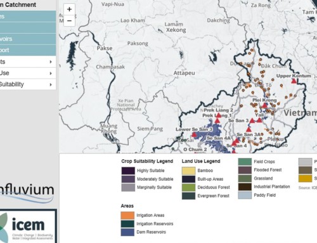The image size is (317, 243).
Task: Click the Xekong map label
Action: pos(176,30)
